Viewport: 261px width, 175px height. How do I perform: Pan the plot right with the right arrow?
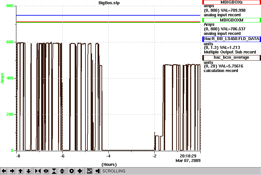click(12, 171)
